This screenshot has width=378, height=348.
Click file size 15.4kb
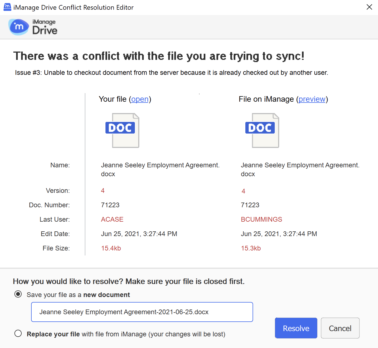click(111, 248)
